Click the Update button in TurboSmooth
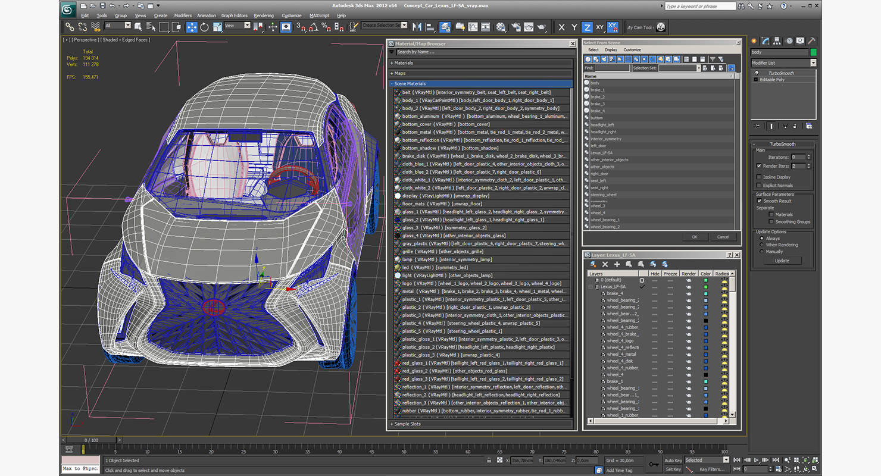The height and width of the screenshot is (476, 881). pos(782,261)
